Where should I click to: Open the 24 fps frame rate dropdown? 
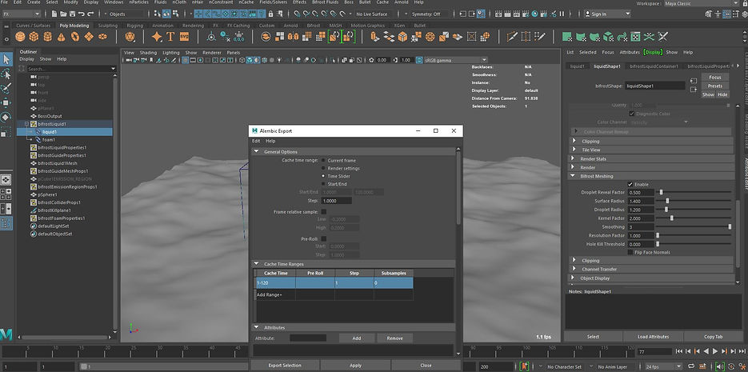(666, 366)
